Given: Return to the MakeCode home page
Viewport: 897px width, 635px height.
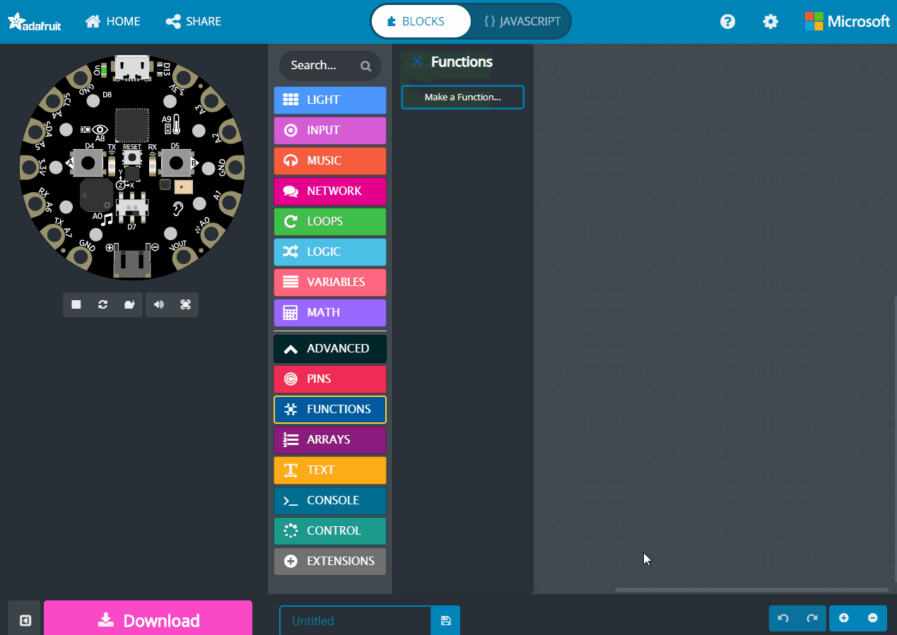Looking at the screenshot, I should click(112, 21).
